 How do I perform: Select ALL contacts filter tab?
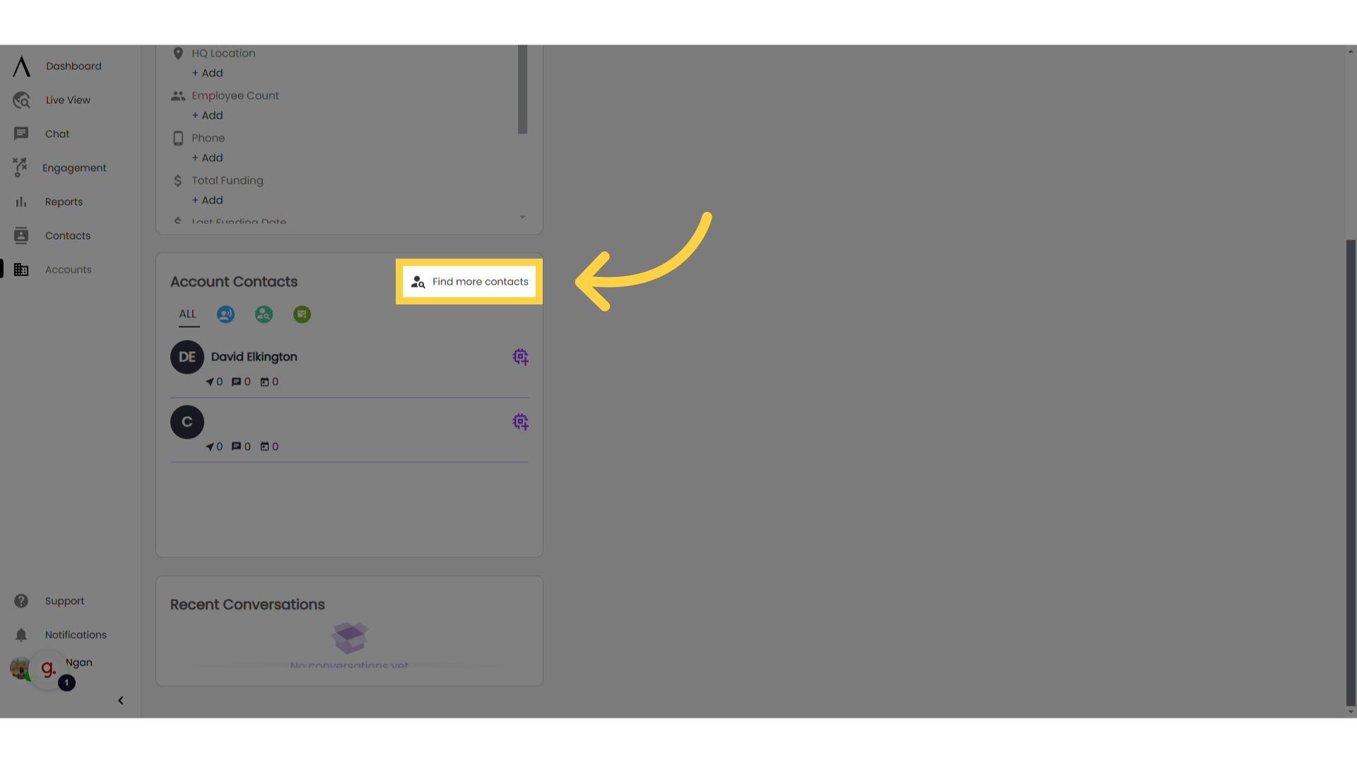pos(187,314)
